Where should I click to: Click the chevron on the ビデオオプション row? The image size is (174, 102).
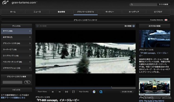30,68
